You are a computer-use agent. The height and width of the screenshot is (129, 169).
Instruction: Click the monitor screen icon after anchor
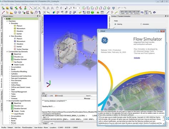pos(113,8)
